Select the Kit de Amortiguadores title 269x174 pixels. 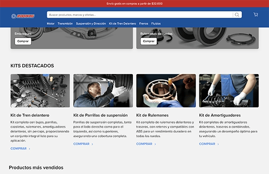(220, 115)
